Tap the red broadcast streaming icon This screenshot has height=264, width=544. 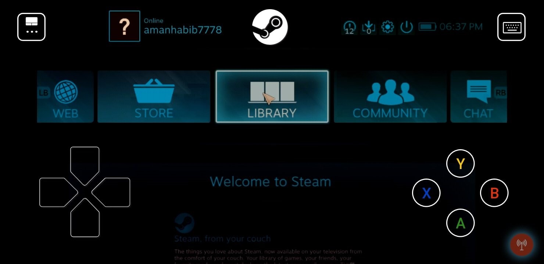pyautogui.click(x=521, y=244)
